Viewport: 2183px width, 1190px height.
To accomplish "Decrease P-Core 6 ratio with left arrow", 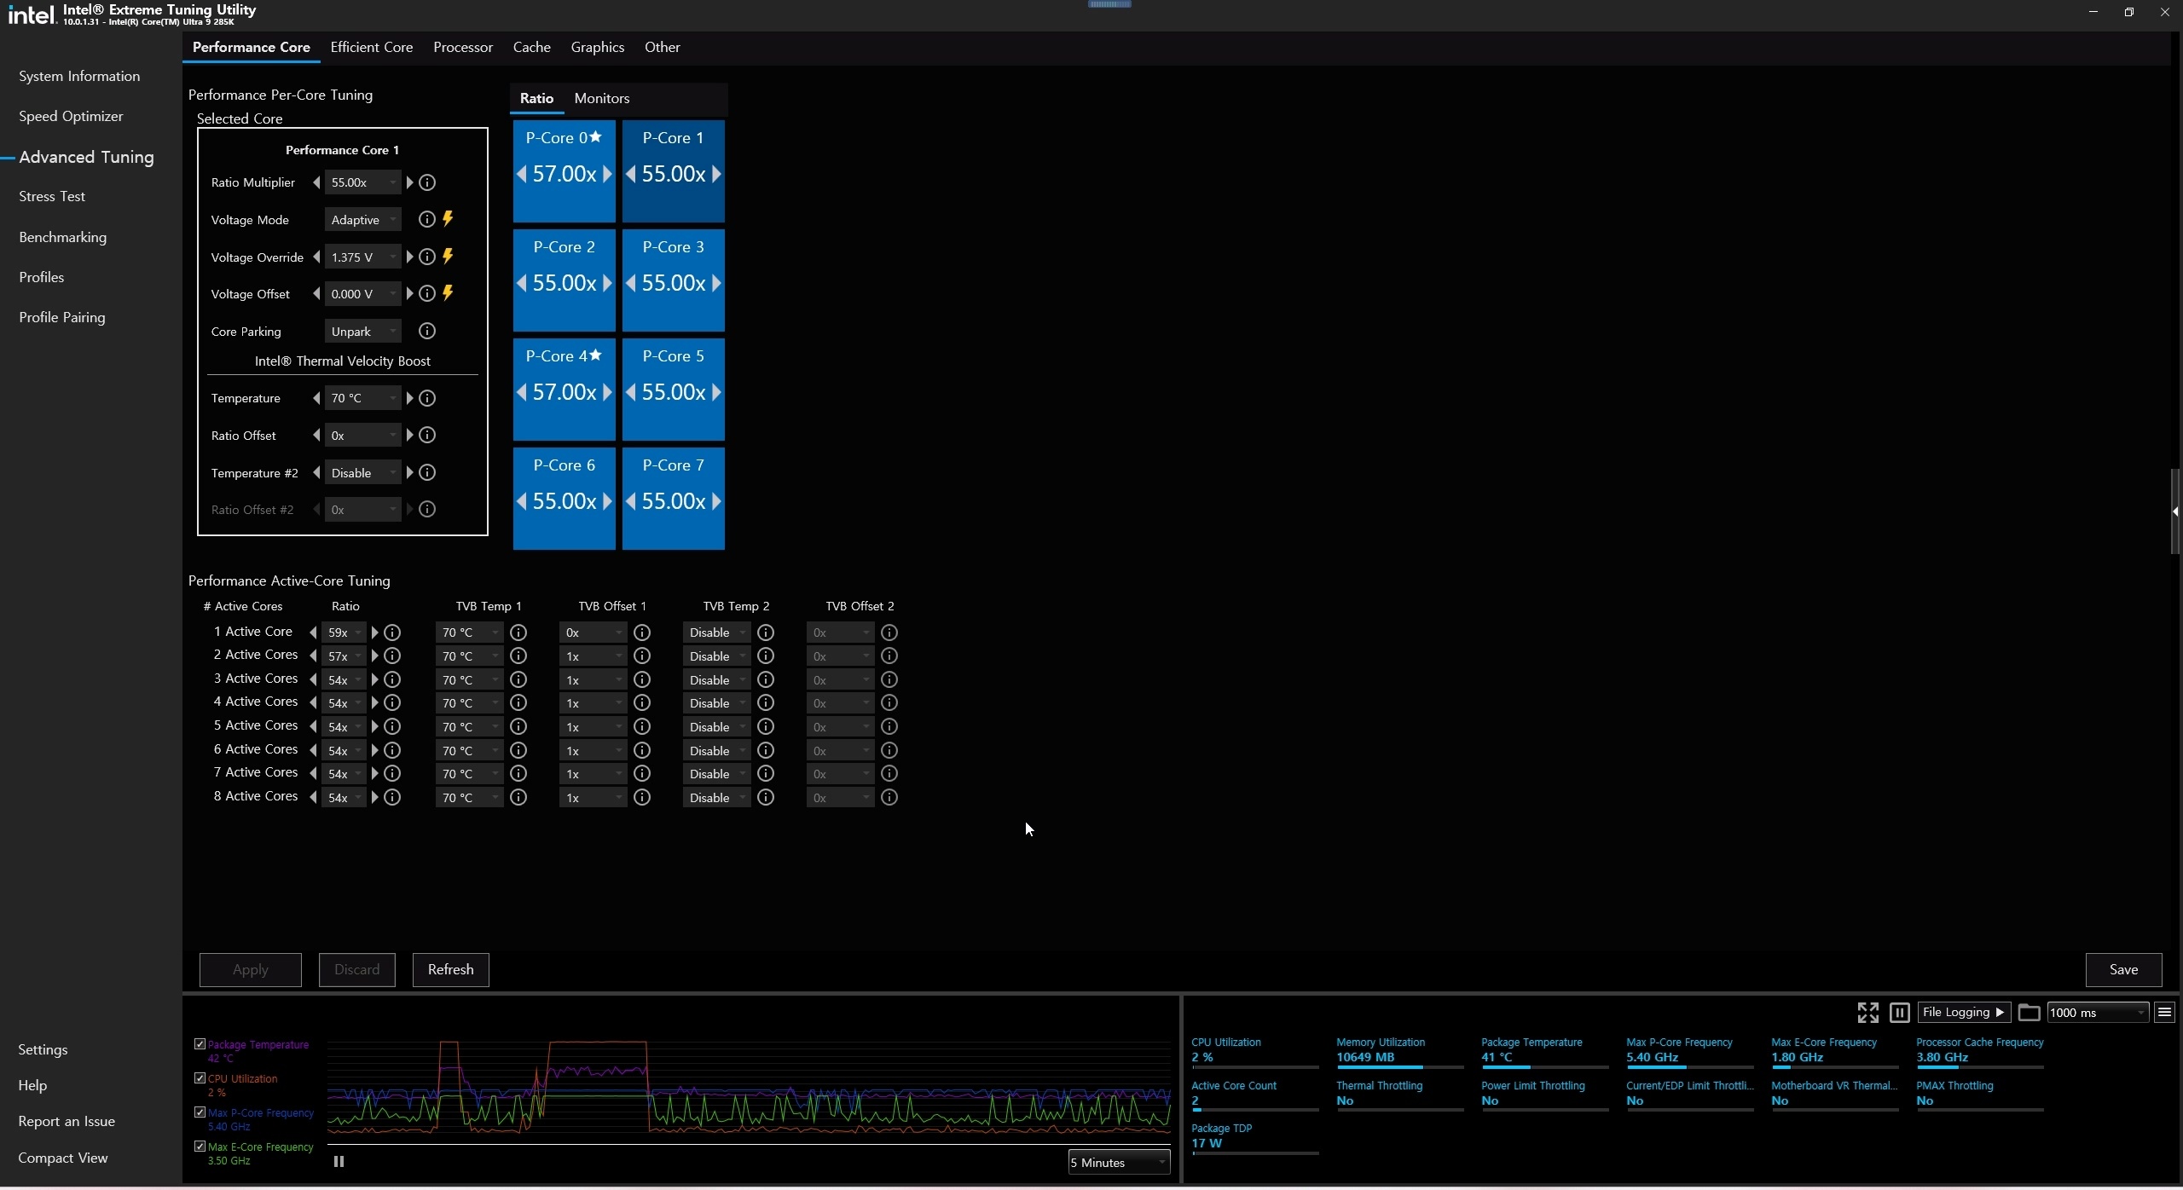I will (x=521, y=501).
